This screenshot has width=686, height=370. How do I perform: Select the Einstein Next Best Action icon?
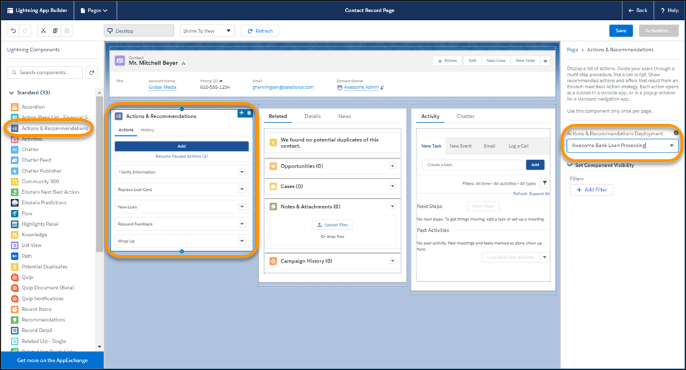point(14,191)
